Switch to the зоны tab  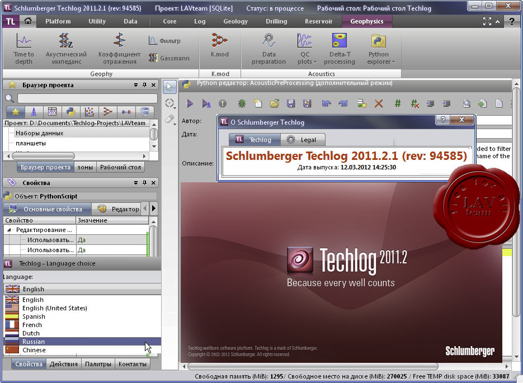pos(85,167)
